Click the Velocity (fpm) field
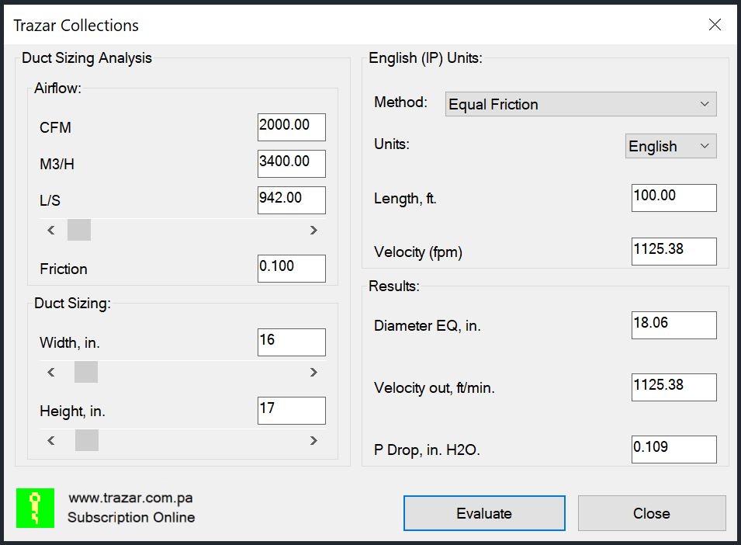 pyautogui.click(x=673, y=252)
